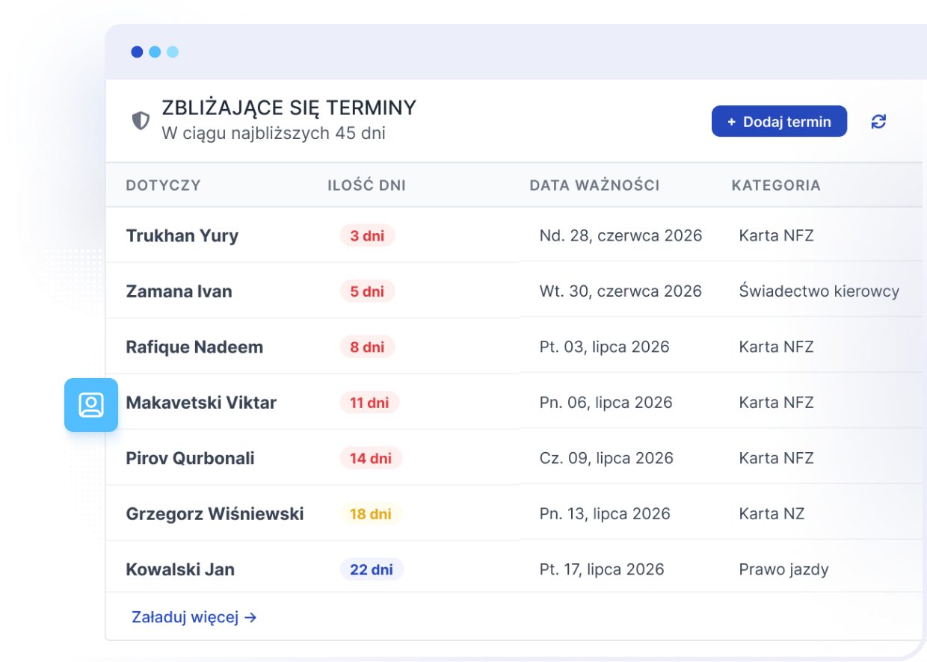Sort by the DOTYCZY column header

click(x=163, y=185)
